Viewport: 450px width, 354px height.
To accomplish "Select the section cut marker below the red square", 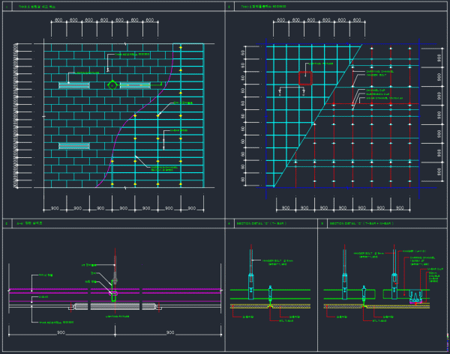I will pyautogui.click(x=280, y=93).
